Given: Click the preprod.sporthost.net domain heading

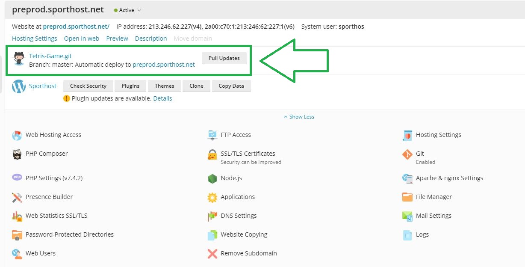Looking at the screenshot, I should [x=58, y=9].
